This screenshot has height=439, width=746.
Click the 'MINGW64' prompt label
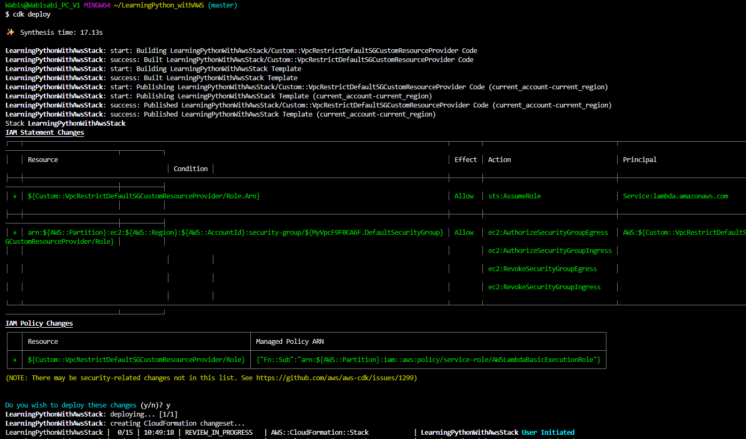point(97,5)
